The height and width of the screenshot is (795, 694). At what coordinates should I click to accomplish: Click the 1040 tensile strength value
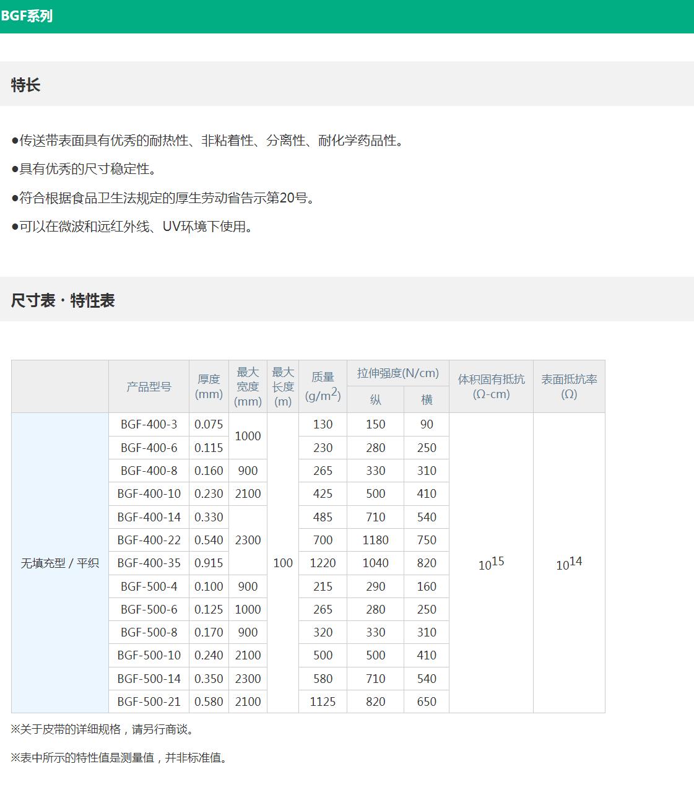coord(375,563)
